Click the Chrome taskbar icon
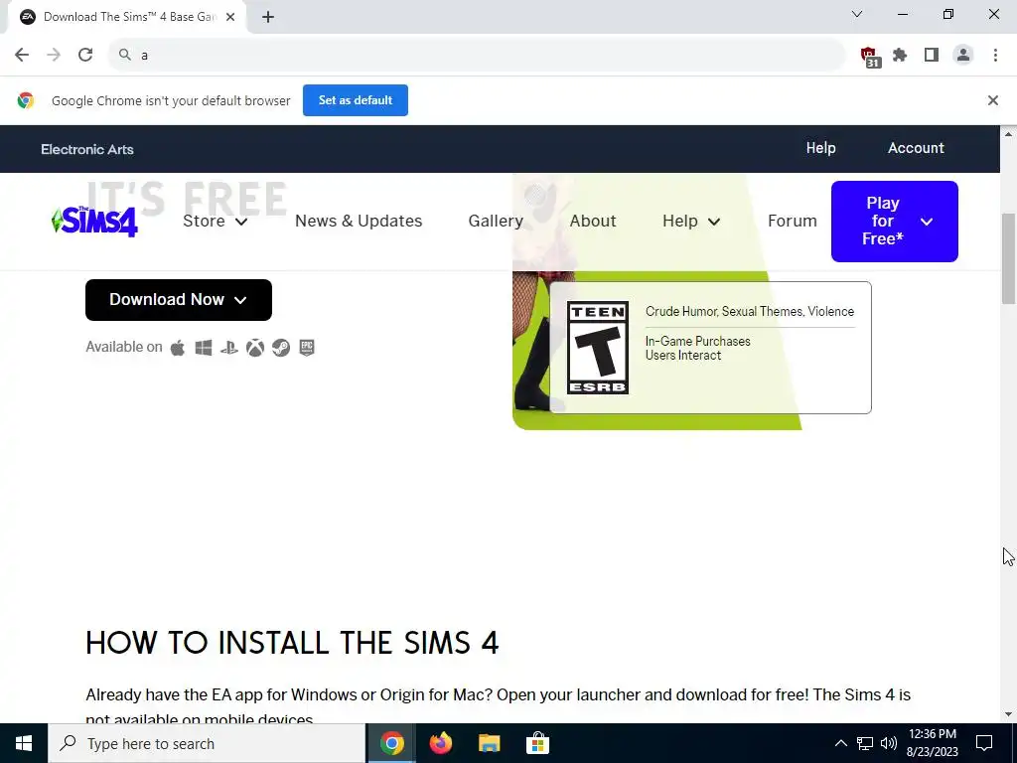 coord(391,743)
